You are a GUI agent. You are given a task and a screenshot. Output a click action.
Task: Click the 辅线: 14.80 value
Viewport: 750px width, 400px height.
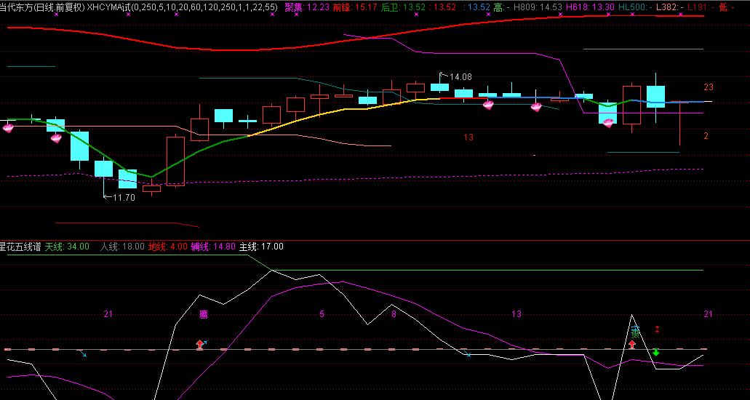point(213,247)
